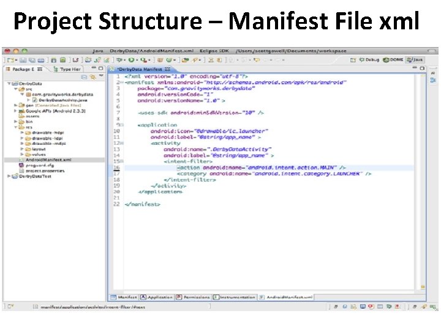Collapse the DerbyData project node
This screenshot has height=330, width=441.
(x=9, y=84)
